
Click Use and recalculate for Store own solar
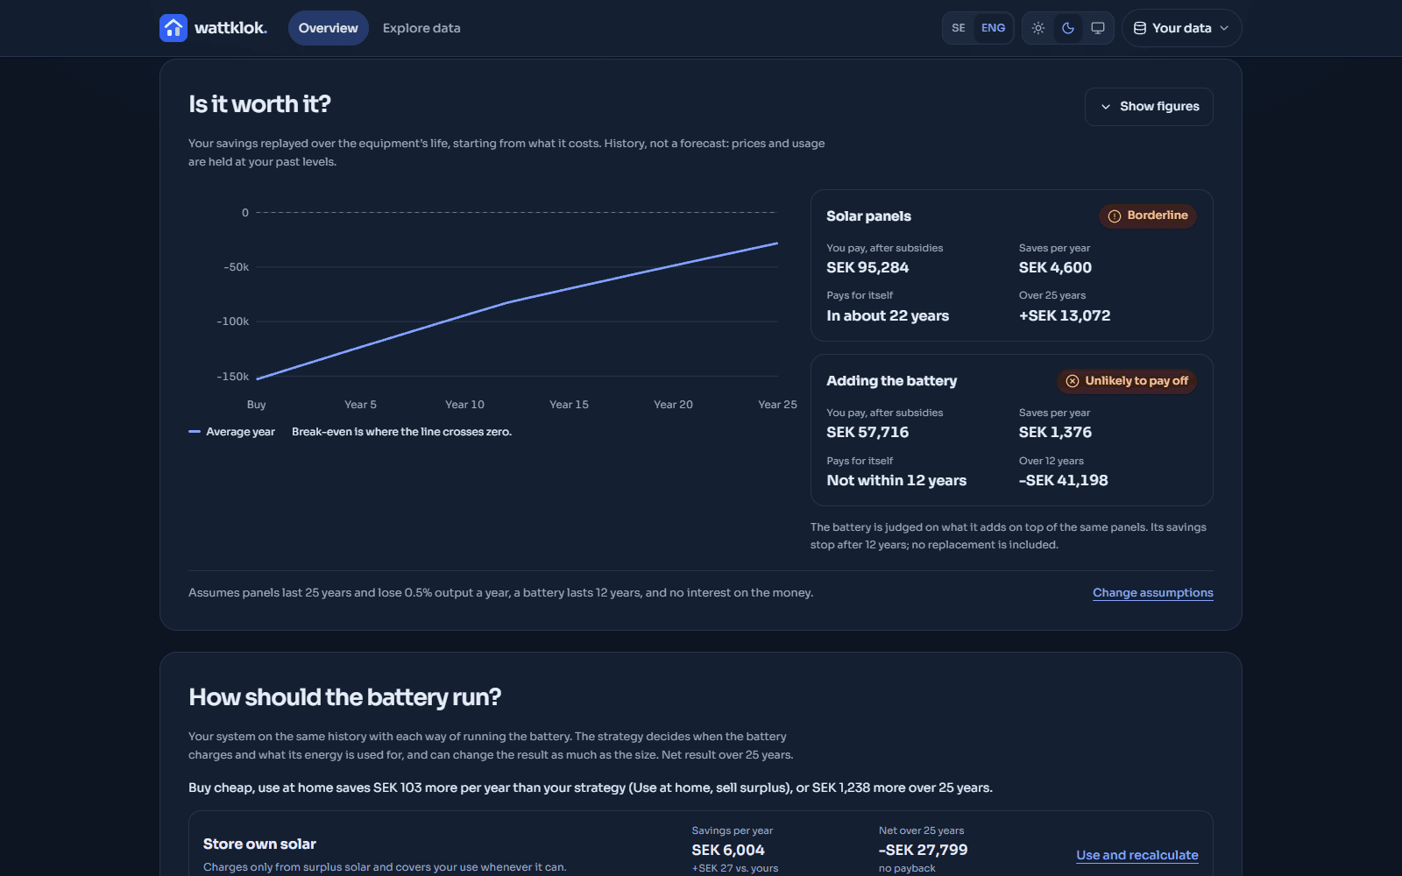tap(1137, 855)
